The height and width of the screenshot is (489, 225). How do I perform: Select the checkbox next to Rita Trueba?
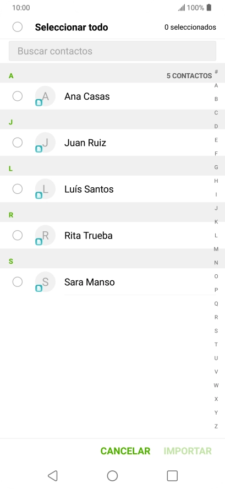click(18, 235)
